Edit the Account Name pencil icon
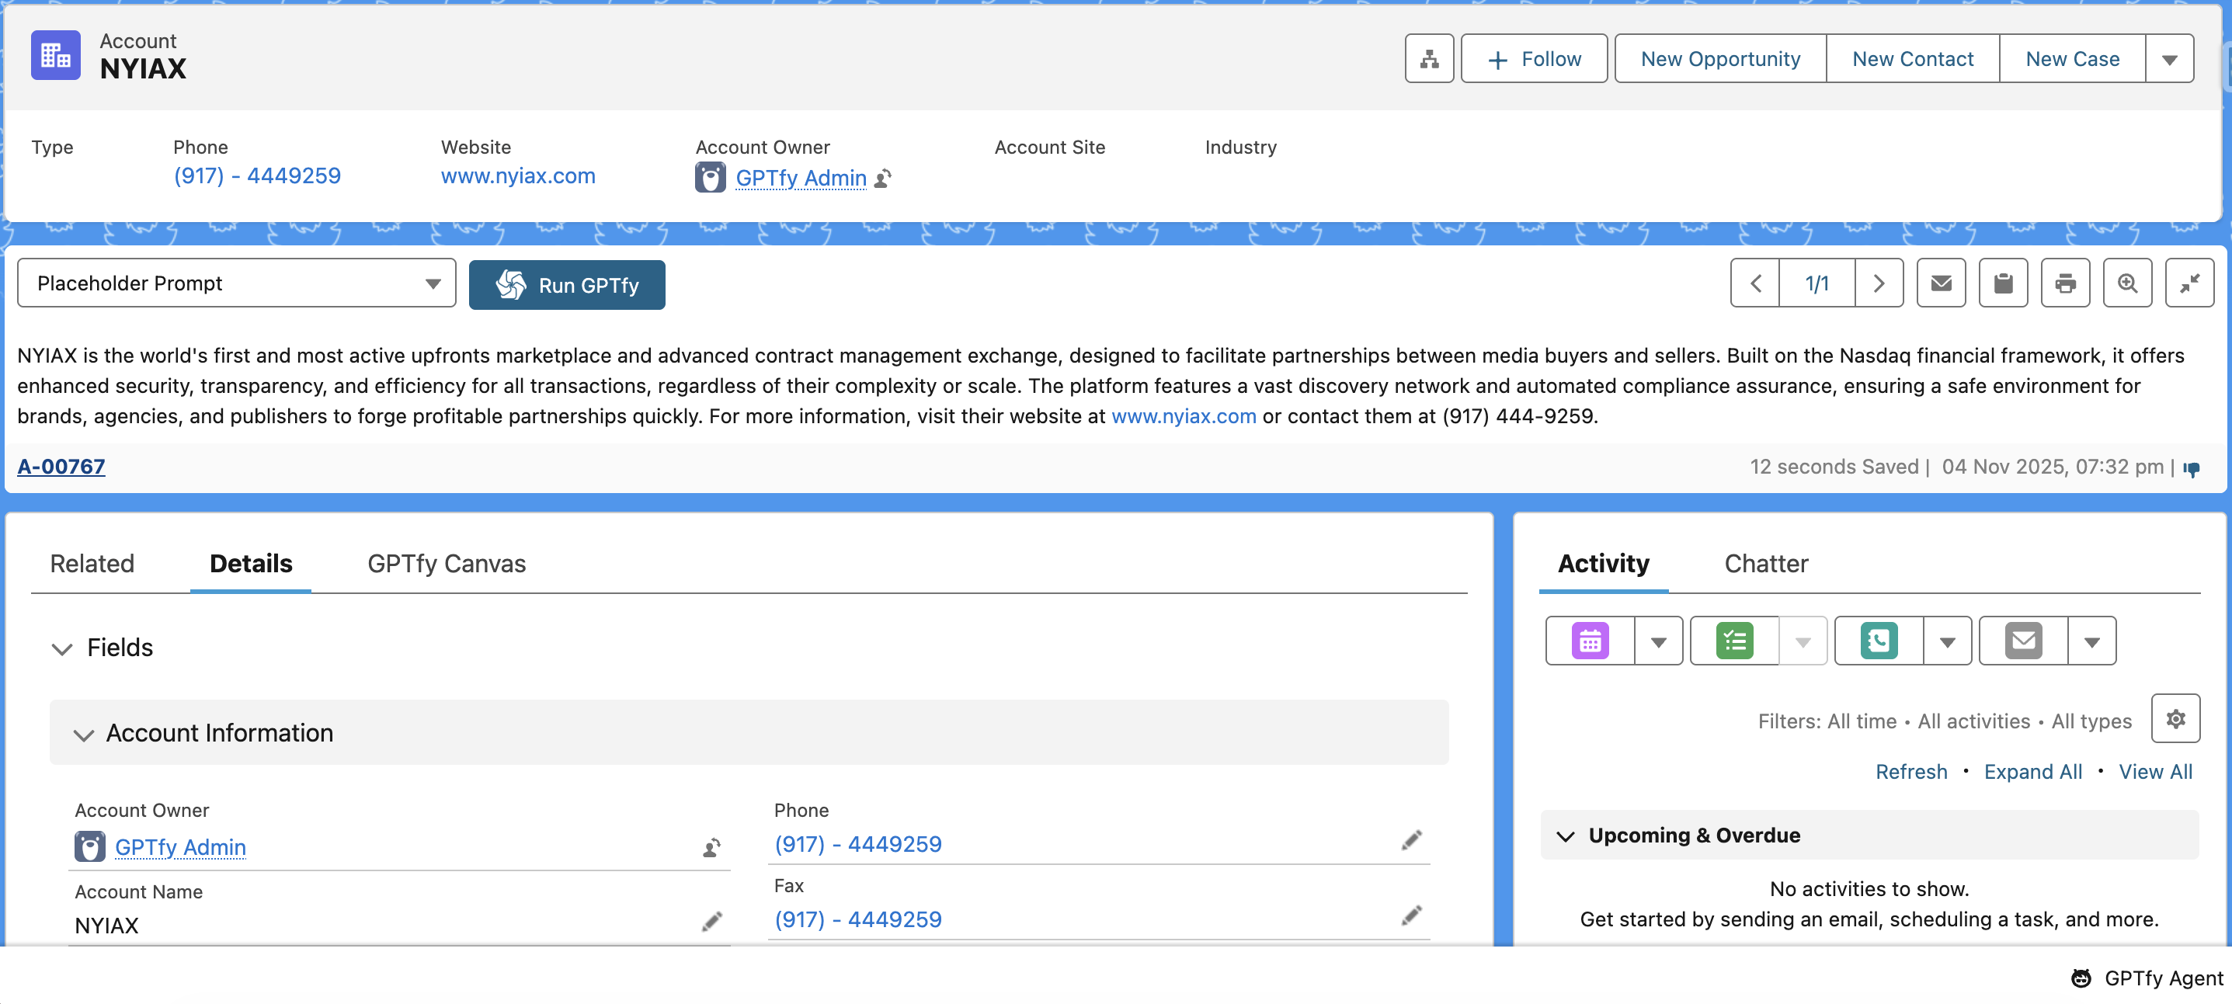The image size is (2232, 1004). pos(711,922)
